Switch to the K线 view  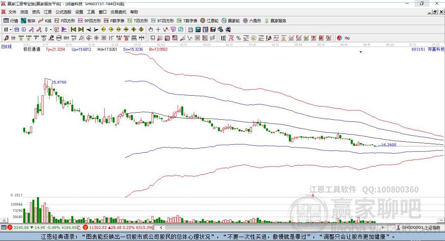(x=45, y=21)
